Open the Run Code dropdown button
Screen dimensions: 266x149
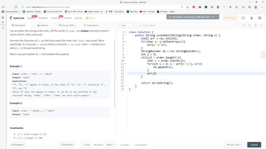point(235,145)
